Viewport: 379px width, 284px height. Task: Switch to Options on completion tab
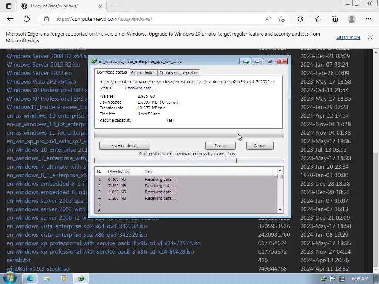click(x=179, y=73)
